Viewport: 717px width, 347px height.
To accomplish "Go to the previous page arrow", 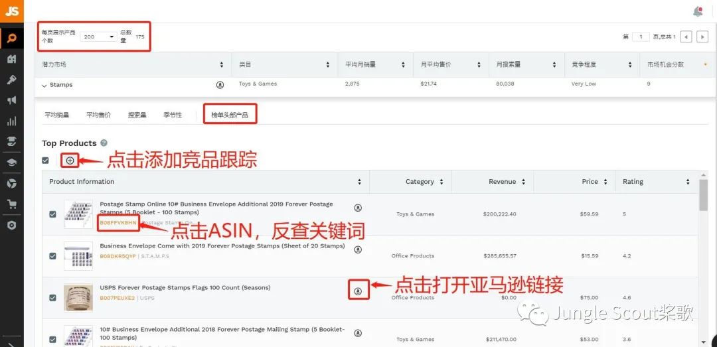I will (686, 36).
